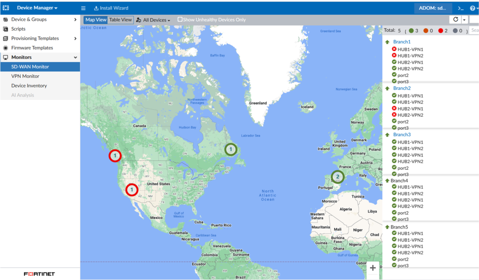This screenshot has height=280, width=479.
Task: Click the red map marker near California
Action: (x=132, y=190)
